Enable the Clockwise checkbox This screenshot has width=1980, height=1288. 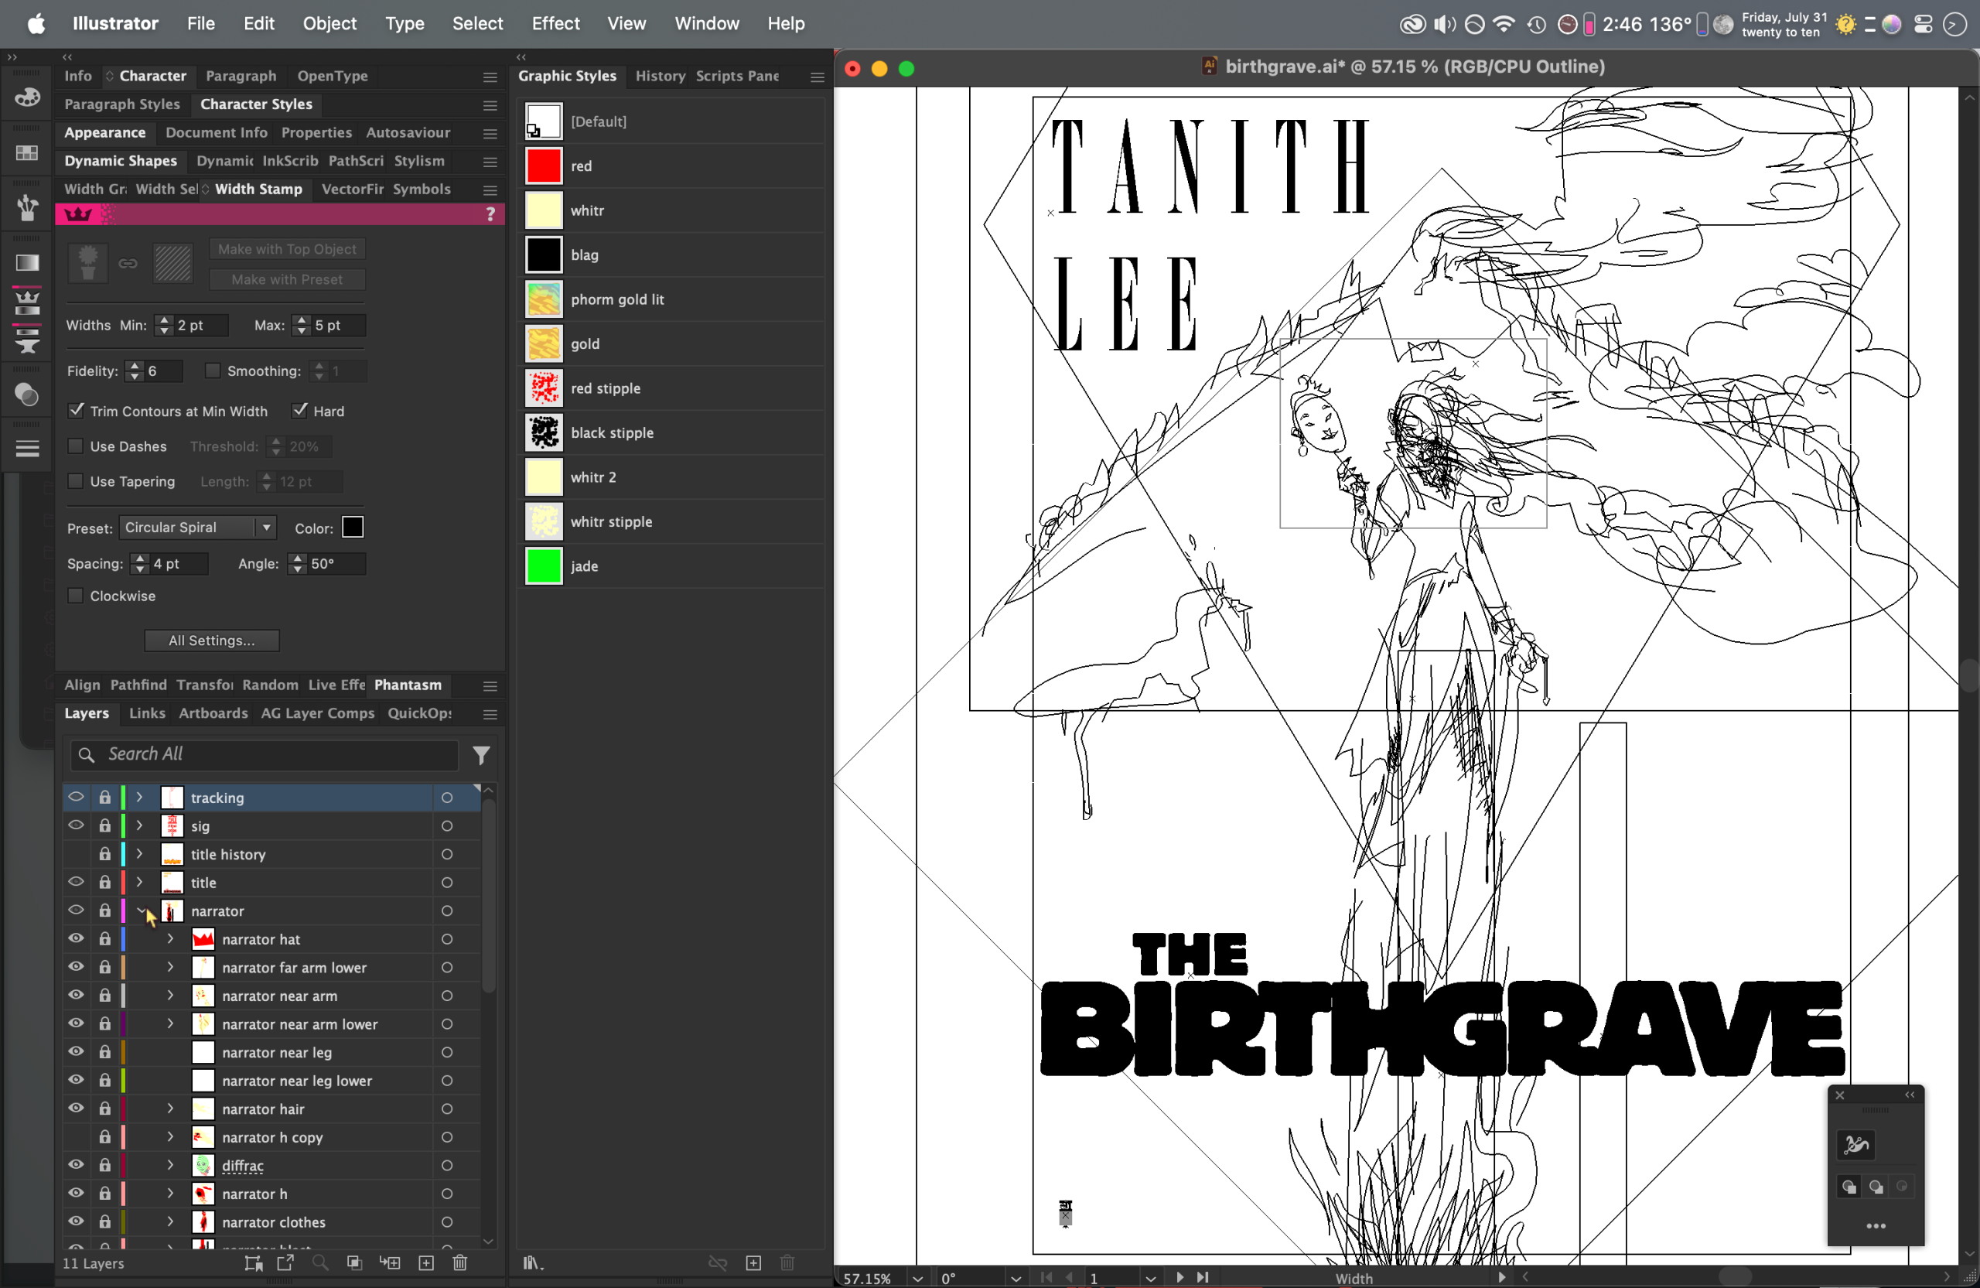pos(76,596)
